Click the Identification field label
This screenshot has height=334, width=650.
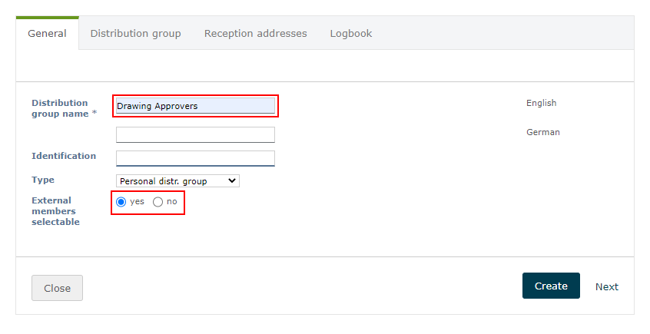[64, 156]
